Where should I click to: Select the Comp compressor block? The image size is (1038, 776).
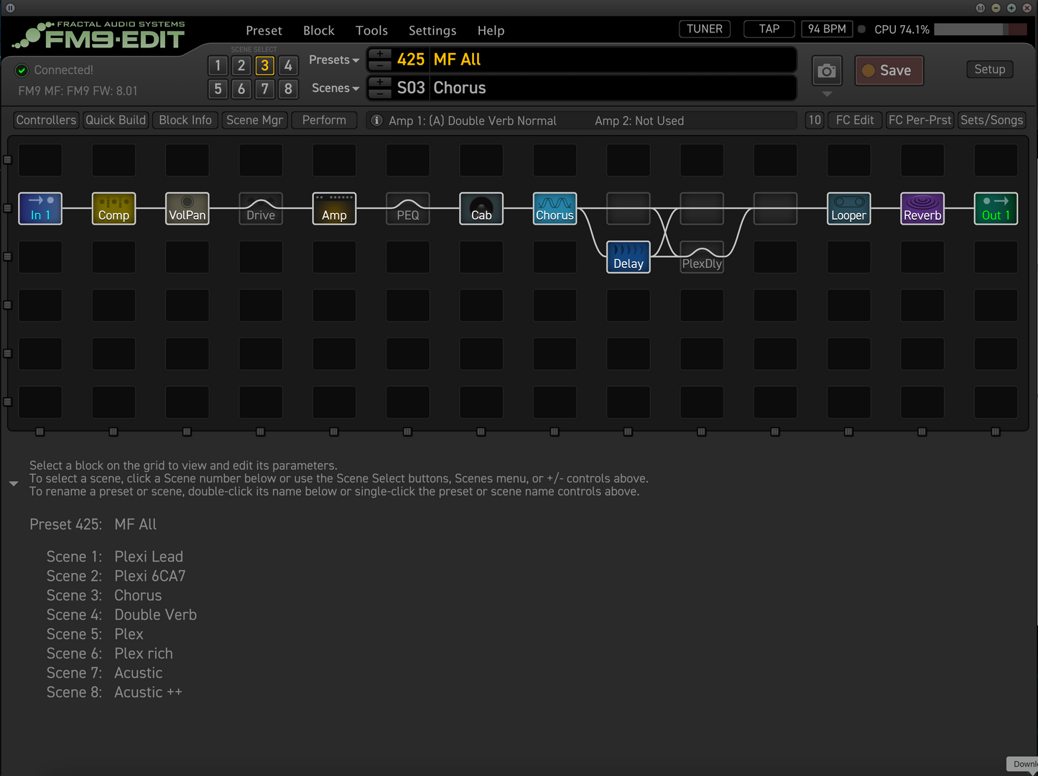[113, 208]
